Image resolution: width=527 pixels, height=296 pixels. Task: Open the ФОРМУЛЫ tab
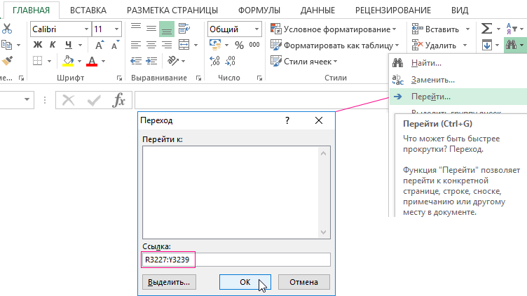[259, 10]
